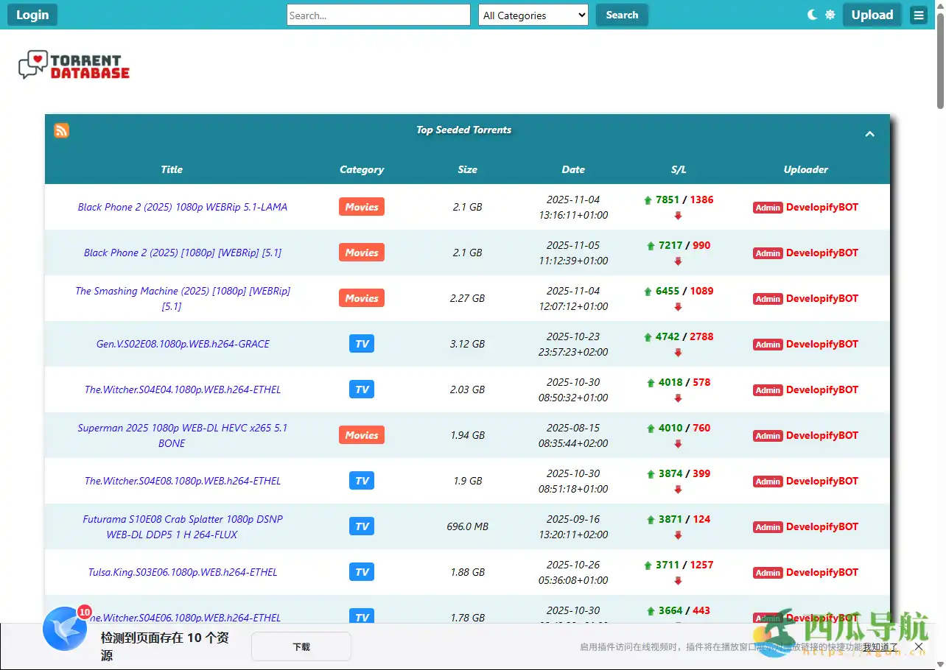This screenshot has height=670, width=946.
Task: Collapse the Top Seeded Torrents panel
Action: click(x=869, y=134)
